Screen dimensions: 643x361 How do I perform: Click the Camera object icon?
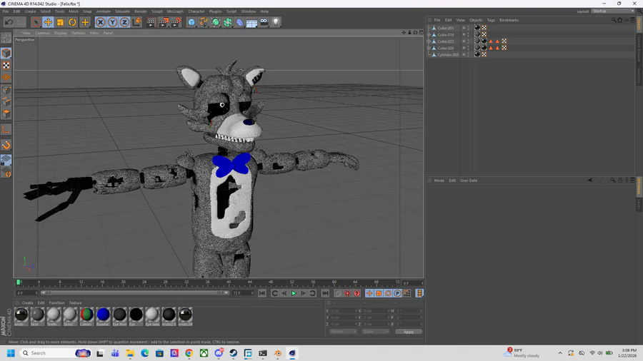(264, 22)
